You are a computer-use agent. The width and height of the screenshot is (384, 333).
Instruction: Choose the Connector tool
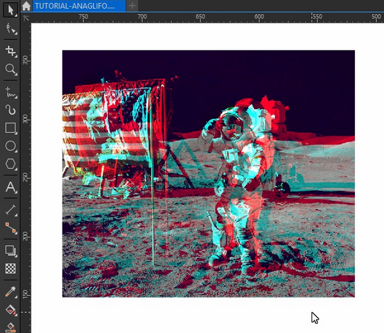[10, 228]
